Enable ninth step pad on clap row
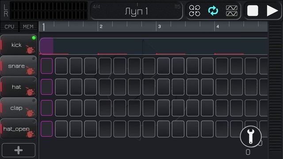This screenshot has width=283, height=159. (163, 108)
